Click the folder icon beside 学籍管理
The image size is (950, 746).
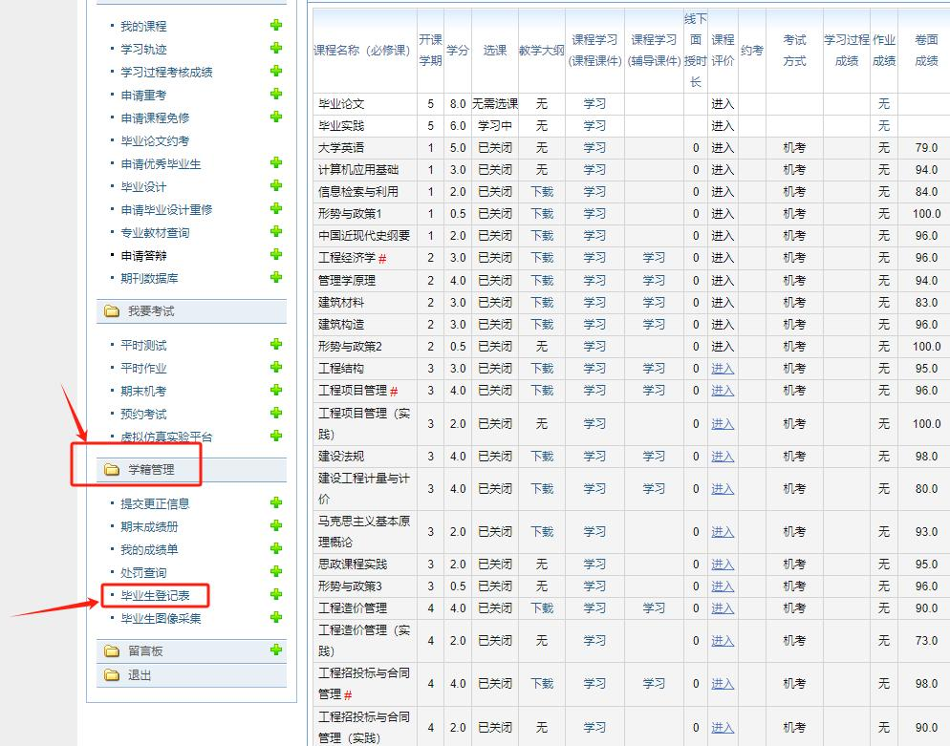pyautogui.click(x=112, y=470)
